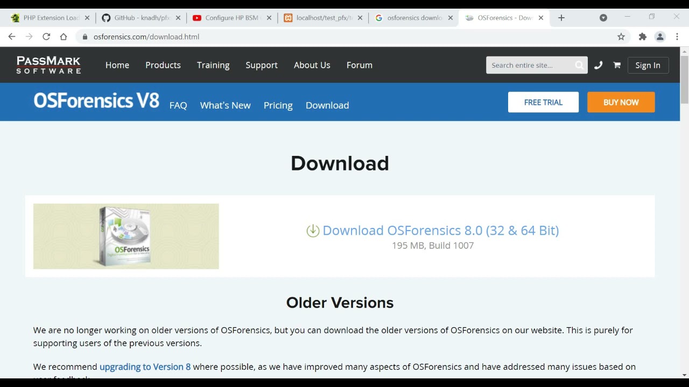Viewport: 689px width, 387px height.
Task: Click the FREE TRIAL button
Action: [x=543, y=102]
